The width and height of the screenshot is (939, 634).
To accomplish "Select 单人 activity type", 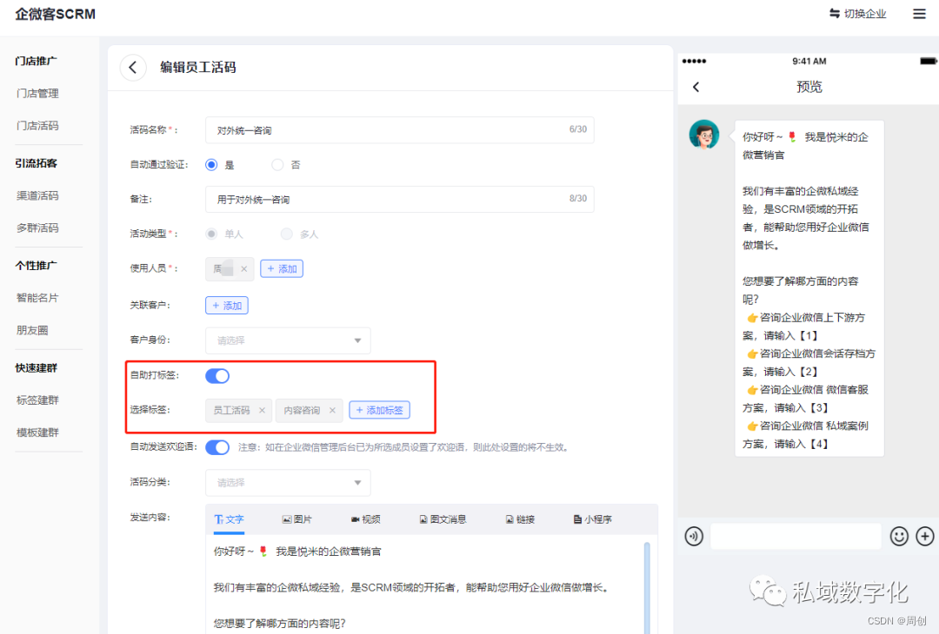I will coord(211,234).
